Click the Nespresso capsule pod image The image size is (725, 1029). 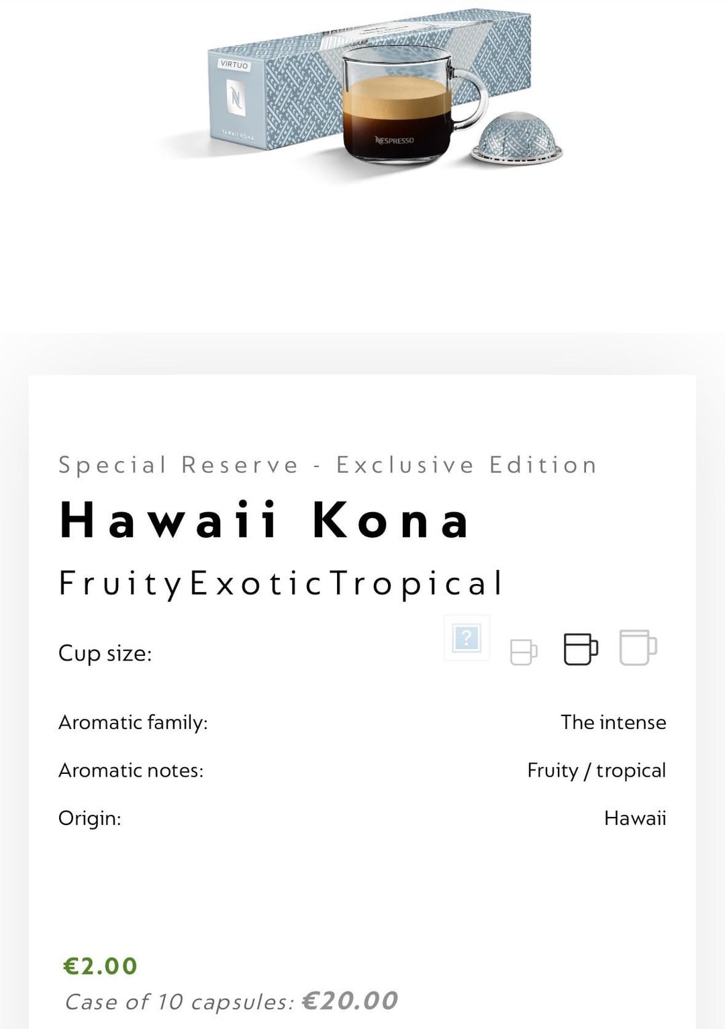pyautogui.click(x=518, y=138)
